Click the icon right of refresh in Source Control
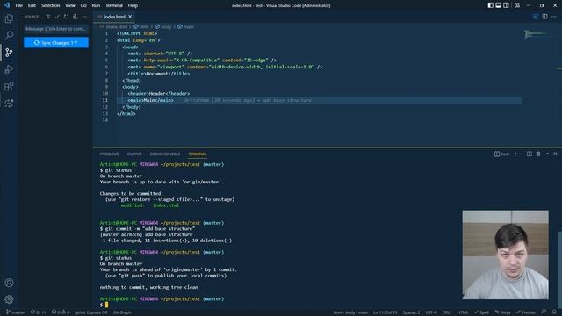Image resolution: width=562 pixels, height=316 pixels. click(x=76, y=17)
